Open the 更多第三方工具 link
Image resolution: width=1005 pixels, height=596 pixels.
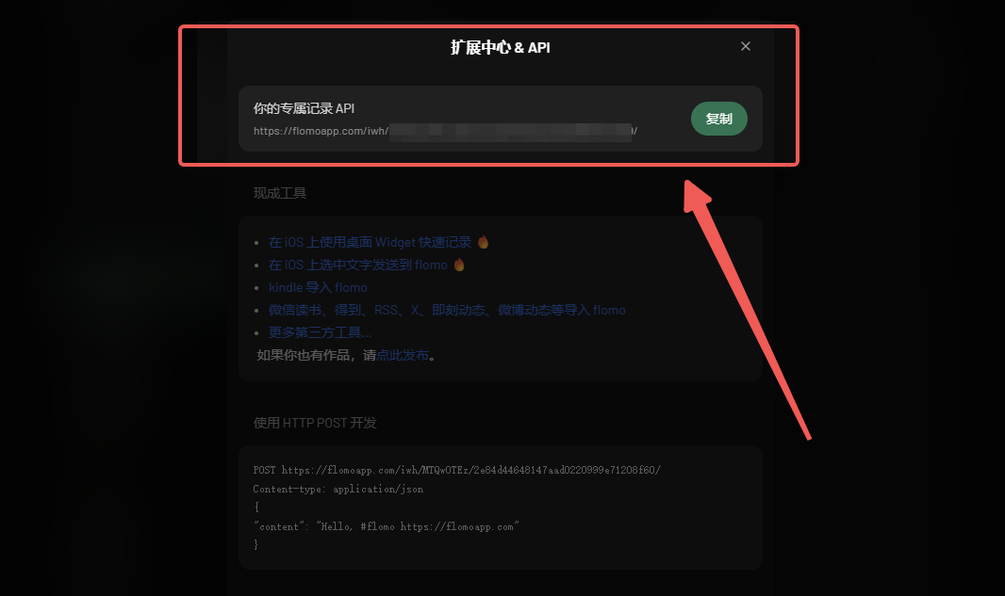(320, 332)
